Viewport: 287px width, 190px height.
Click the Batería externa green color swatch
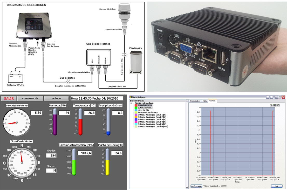136,108
